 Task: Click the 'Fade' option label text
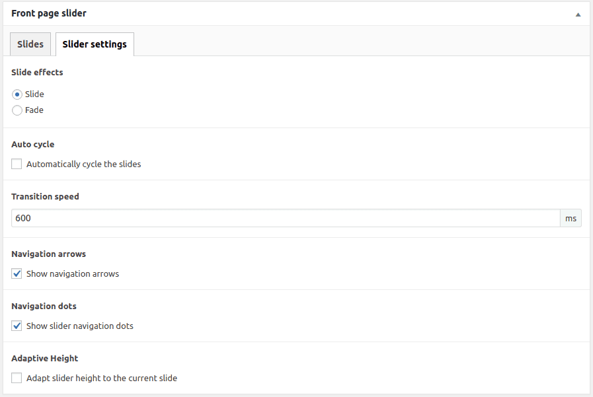(34, 110)
